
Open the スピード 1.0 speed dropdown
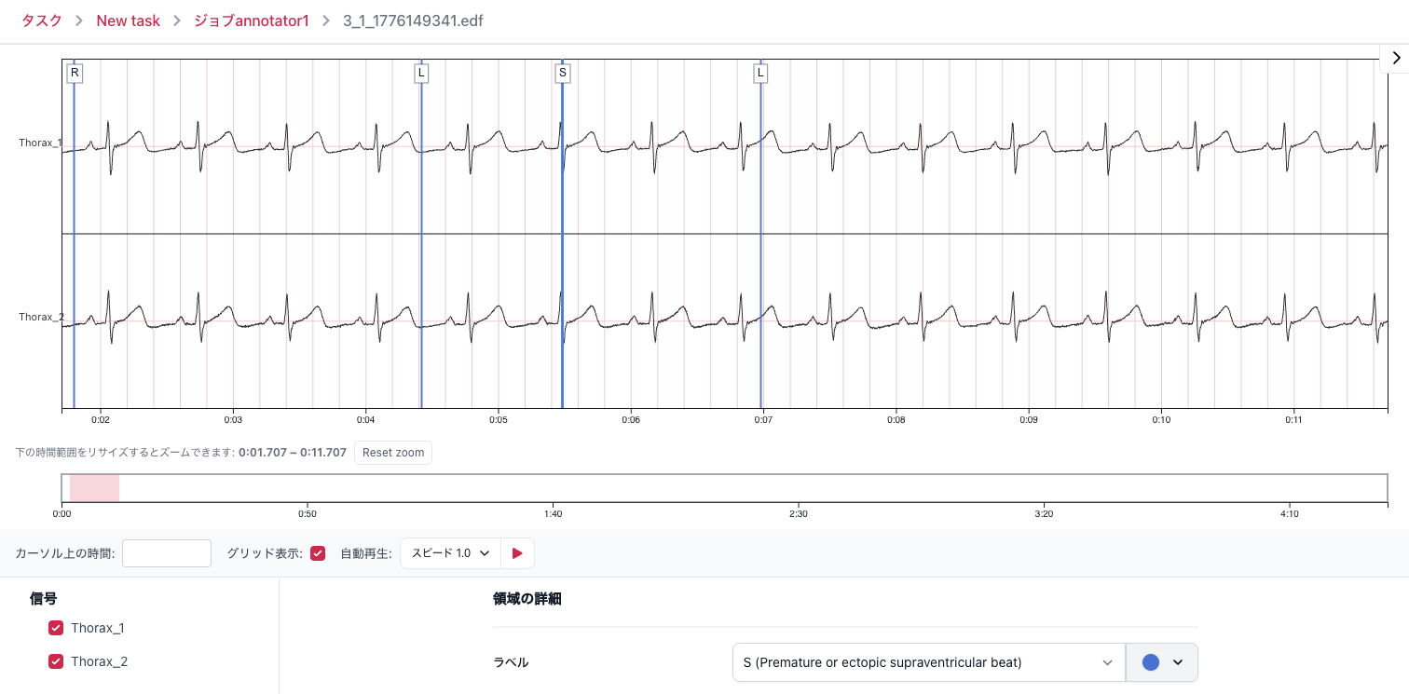(x=451, y=553)
